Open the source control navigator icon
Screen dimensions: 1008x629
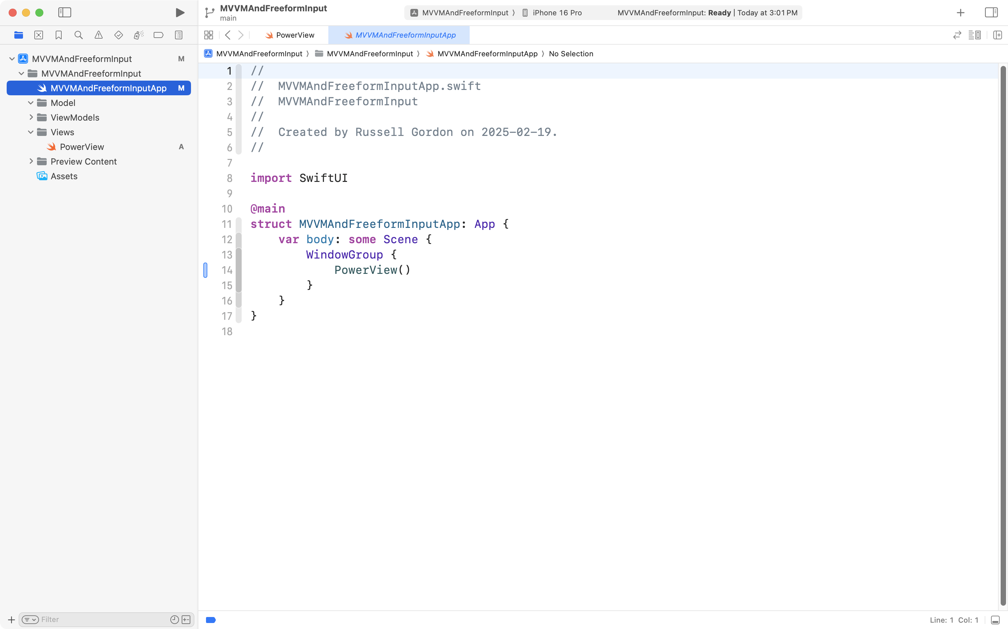coord(39,35)
